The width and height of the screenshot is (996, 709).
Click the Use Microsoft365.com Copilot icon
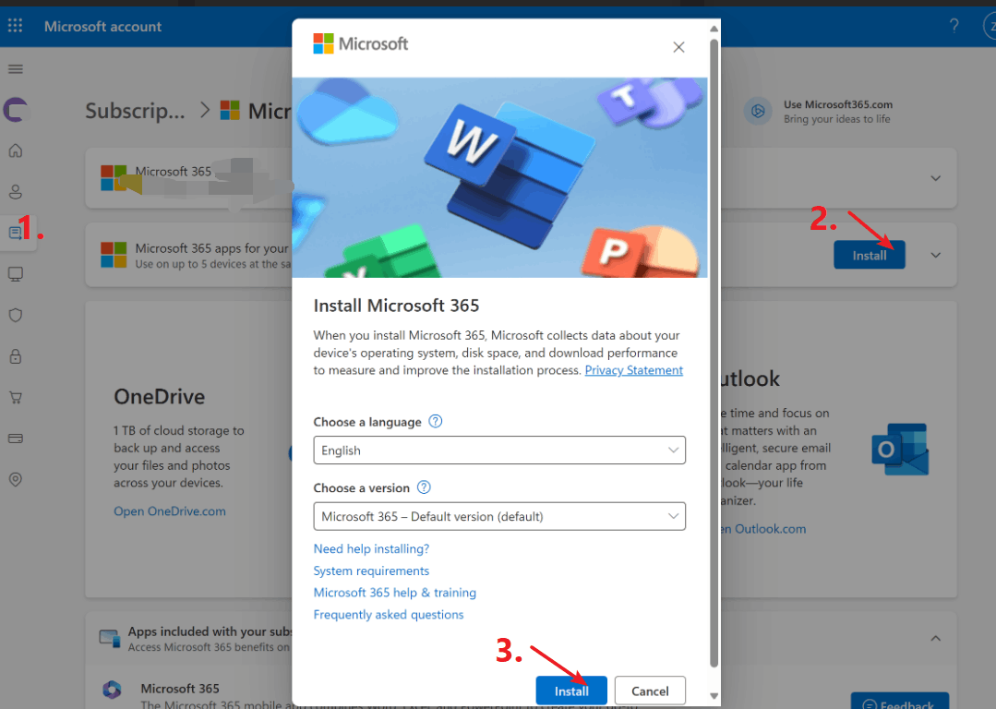[x=758, y=111]
